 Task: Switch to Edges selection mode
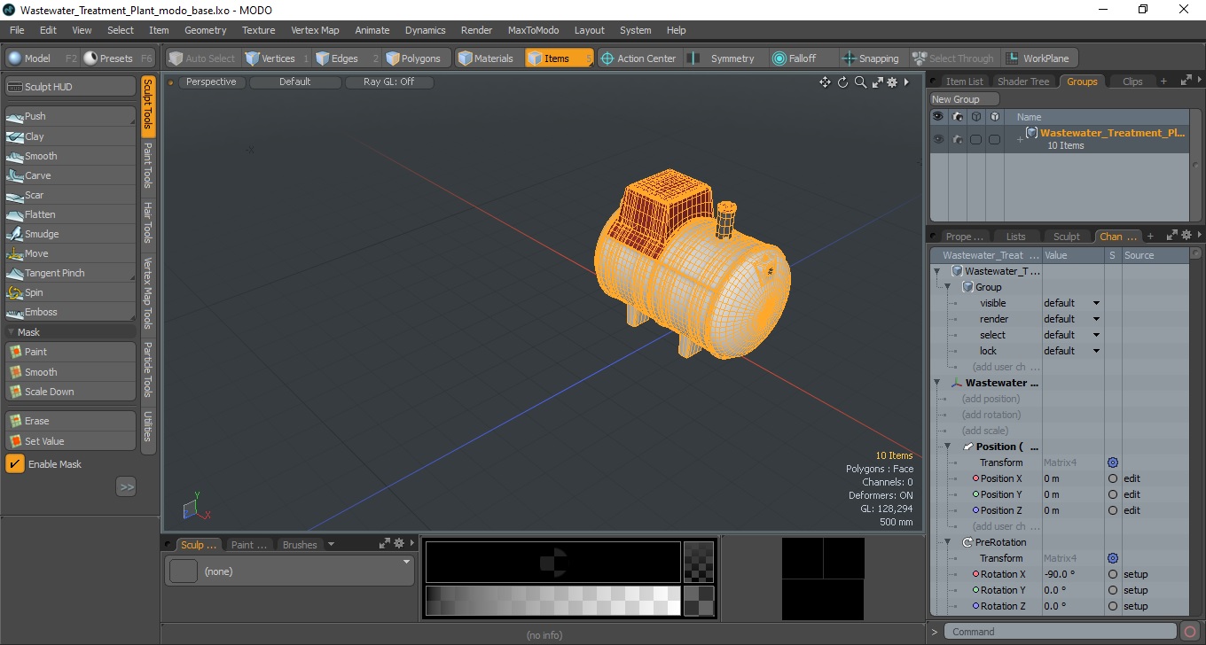pyautogui.click(x=347, y=58)
